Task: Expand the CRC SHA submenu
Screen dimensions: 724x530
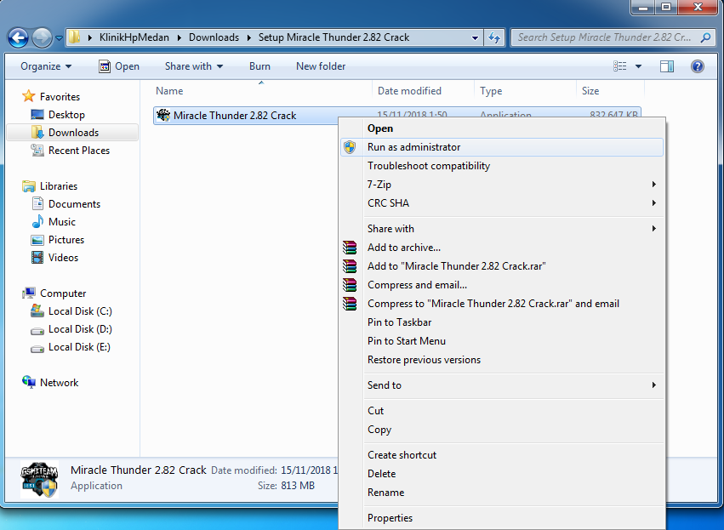Action: pos(502,203)
